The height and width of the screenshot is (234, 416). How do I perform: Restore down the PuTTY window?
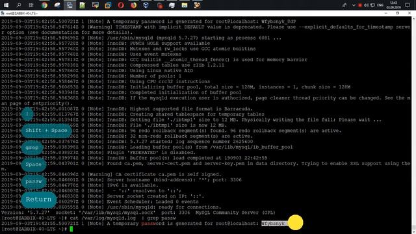click(x=397, y=13)
